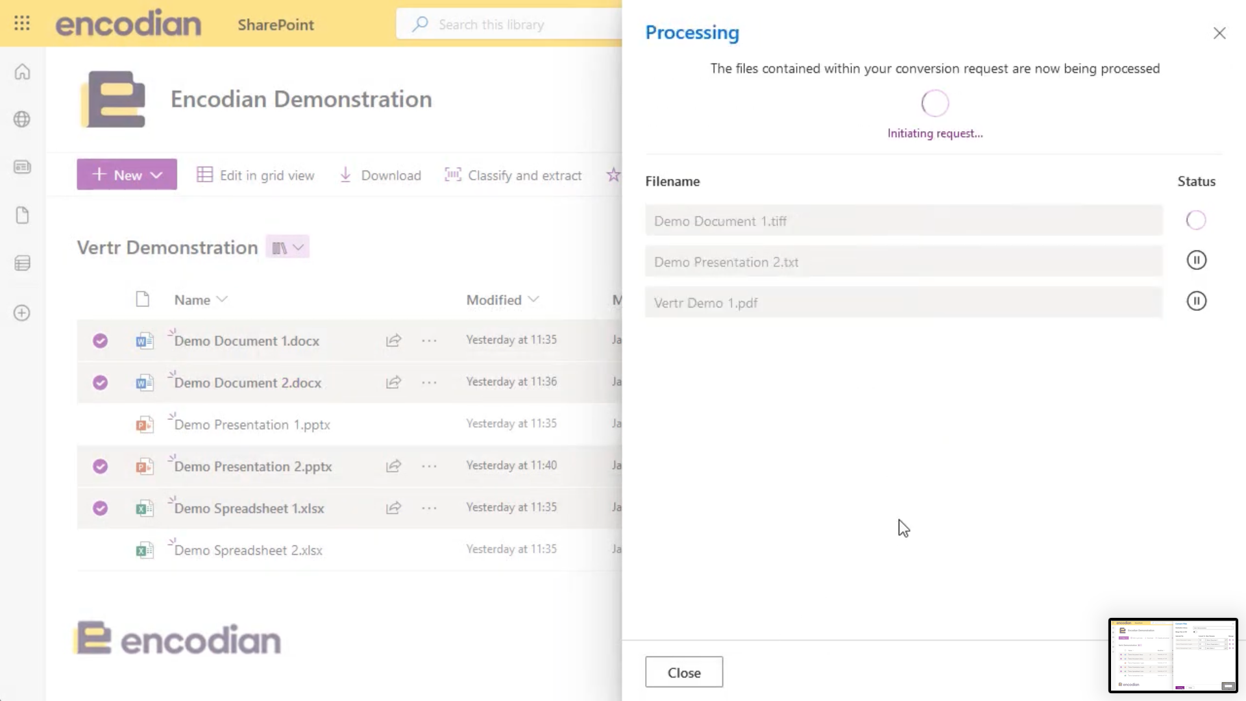Click the Demo Document 1.tiff filename field

tap(903, 221)
